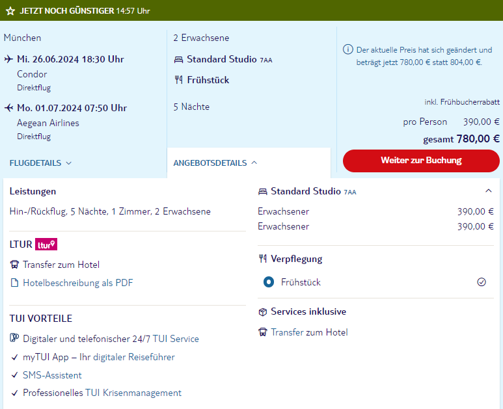
Task: Click Transfer zum Hotel under Services inklusive
Action: click(309, 332)
